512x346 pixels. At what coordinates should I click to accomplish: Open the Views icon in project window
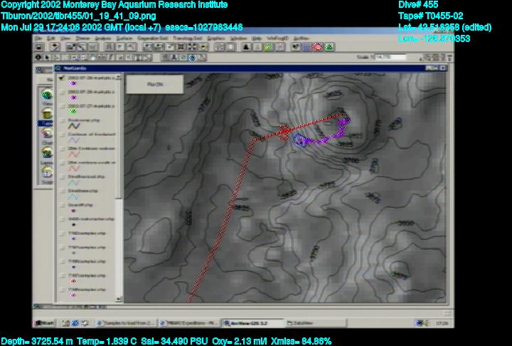[46, 94]
